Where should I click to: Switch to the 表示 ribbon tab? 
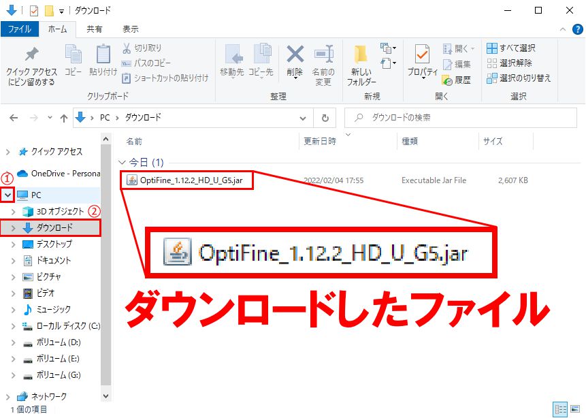tap(129, 29)
